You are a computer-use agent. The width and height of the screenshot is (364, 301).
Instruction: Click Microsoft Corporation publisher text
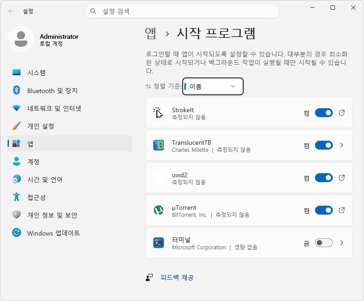[199, 248]
